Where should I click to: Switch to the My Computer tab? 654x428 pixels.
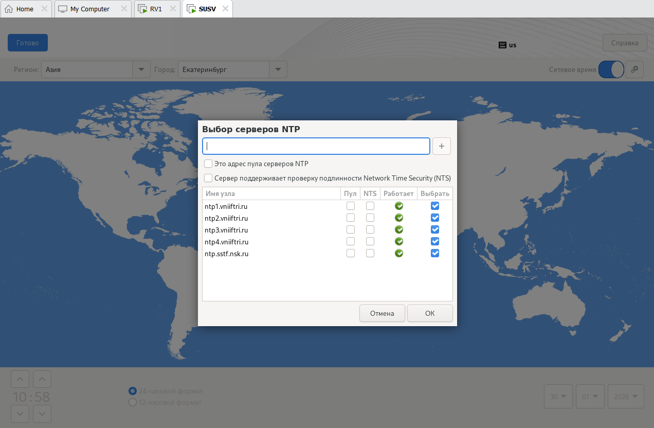tap(90, 9)
